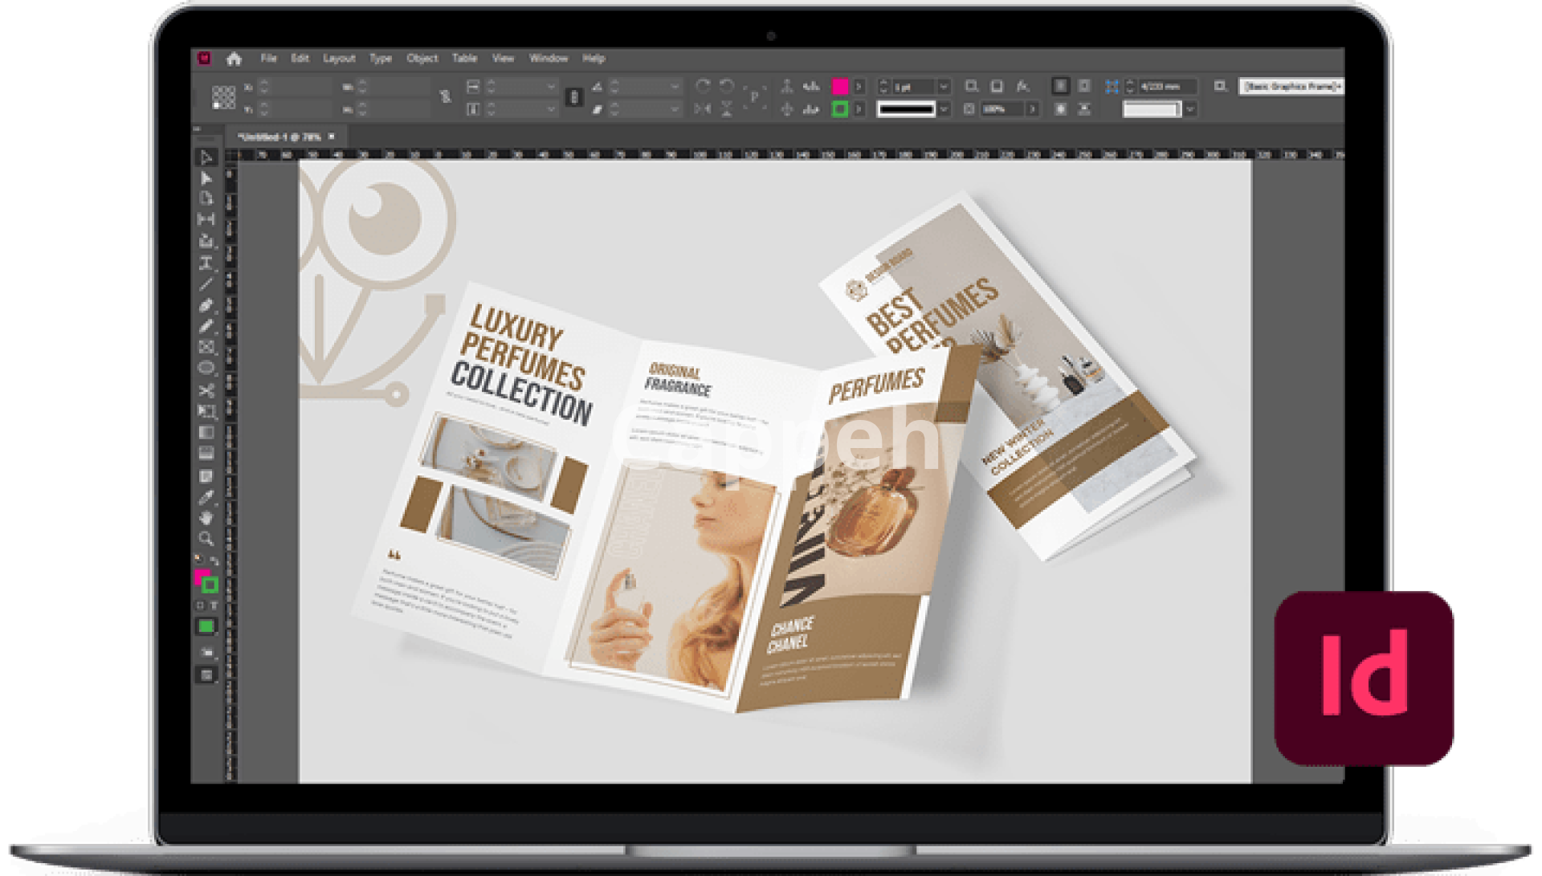Click the Home icon

pos(234,59)
